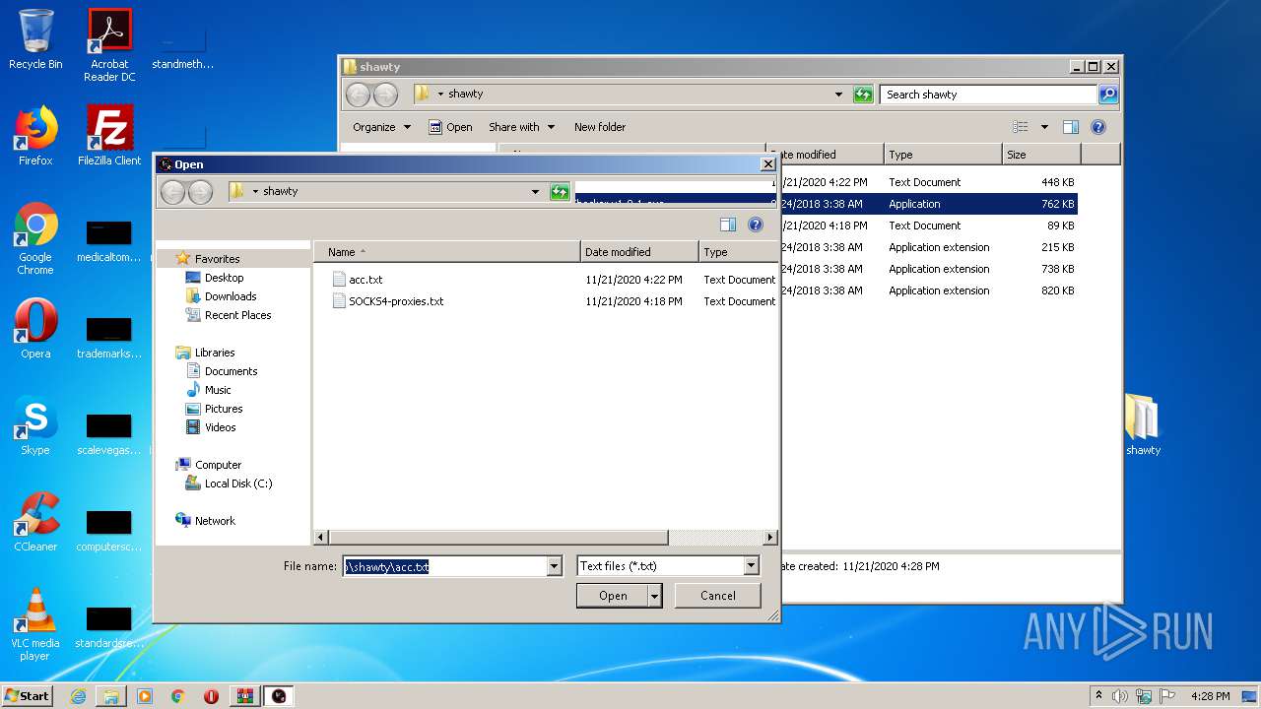Open the Text files (*.txt) filter dropdown

tap(752, 566)
